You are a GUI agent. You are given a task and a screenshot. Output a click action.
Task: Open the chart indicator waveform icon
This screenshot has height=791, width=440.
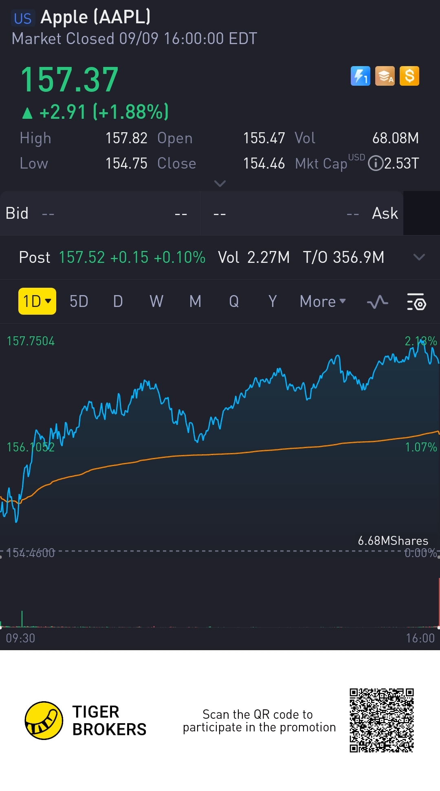(377, 302)
